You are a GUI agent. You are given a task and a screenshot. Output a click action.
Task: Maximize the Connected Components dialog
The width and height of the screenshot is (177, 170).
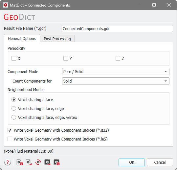coord(154,5)
